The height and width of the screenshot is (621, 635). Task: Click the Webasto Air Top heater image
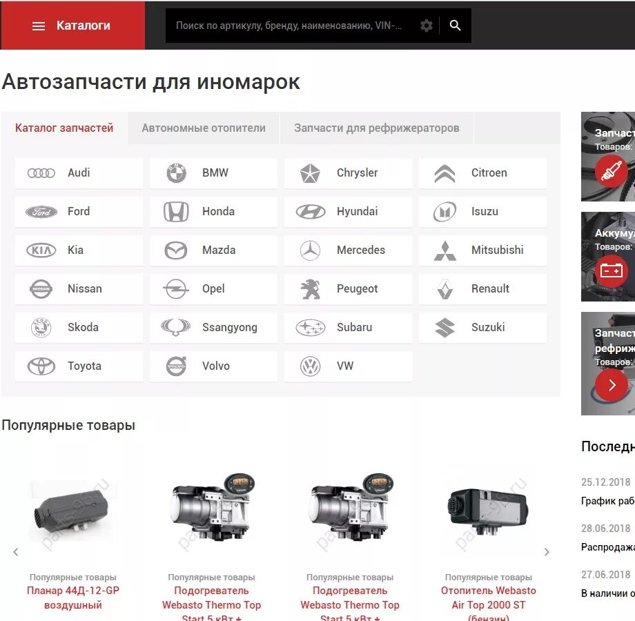point(489,512)
